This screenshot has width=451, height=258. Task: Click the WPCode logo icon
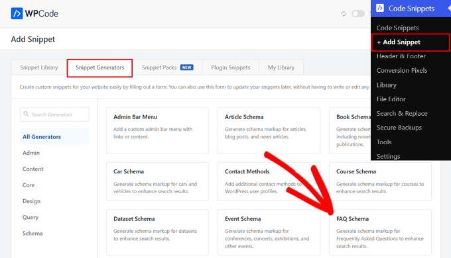pyautogui.click(x=17, y=13)
